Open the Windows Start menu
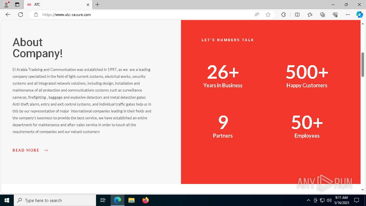Screen dimensions: 366x206 point(7,200)
